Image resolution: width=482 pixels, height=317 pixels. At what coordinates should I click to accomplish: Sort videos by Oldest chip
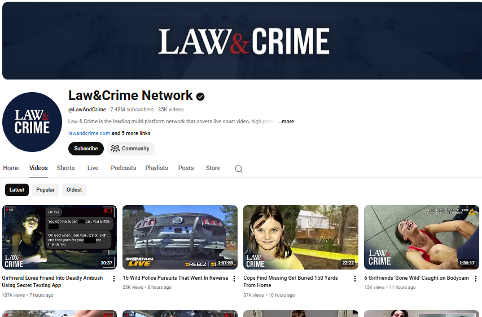(x=74, y=190)
